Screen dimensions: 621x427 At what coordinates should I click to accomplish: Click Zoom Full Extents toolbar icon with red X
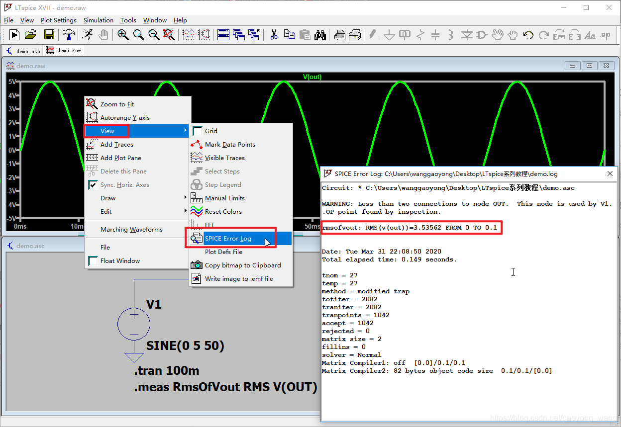(x=169, y=35)
